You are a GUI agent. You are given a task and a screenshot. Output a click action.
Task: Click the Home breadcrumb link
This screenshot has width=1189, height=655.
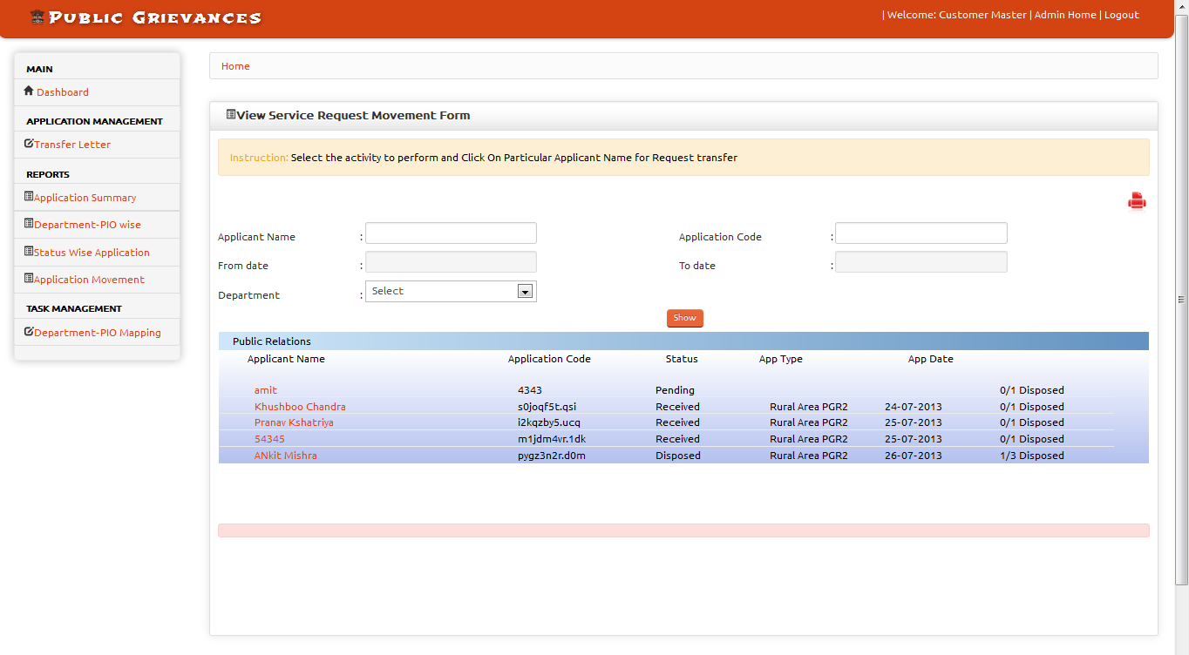235,66
